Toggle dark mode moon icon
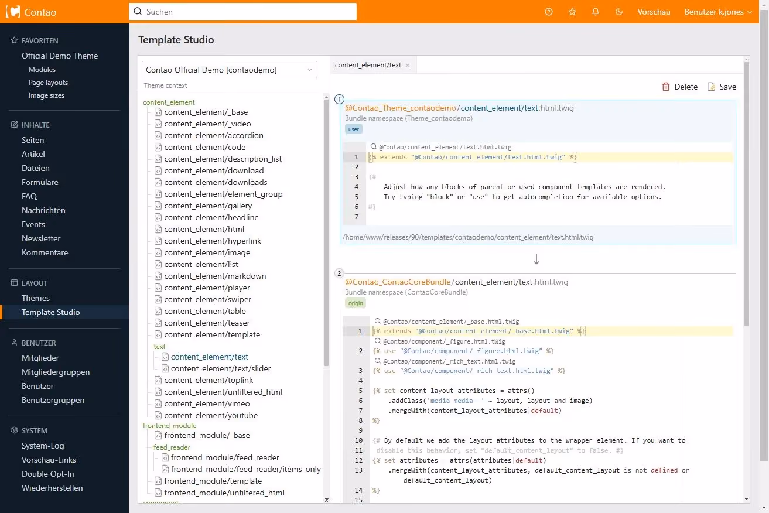This screenshot has width=769, height=513. click(x=619, y=12)
